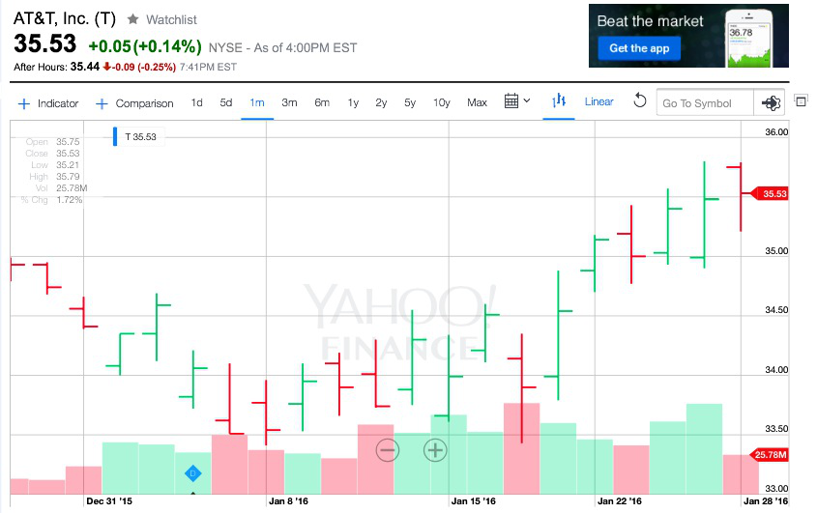This screenshot has width=817, height=513.
Task: Zoom in using the plus circle
Action: coord(435,449)
